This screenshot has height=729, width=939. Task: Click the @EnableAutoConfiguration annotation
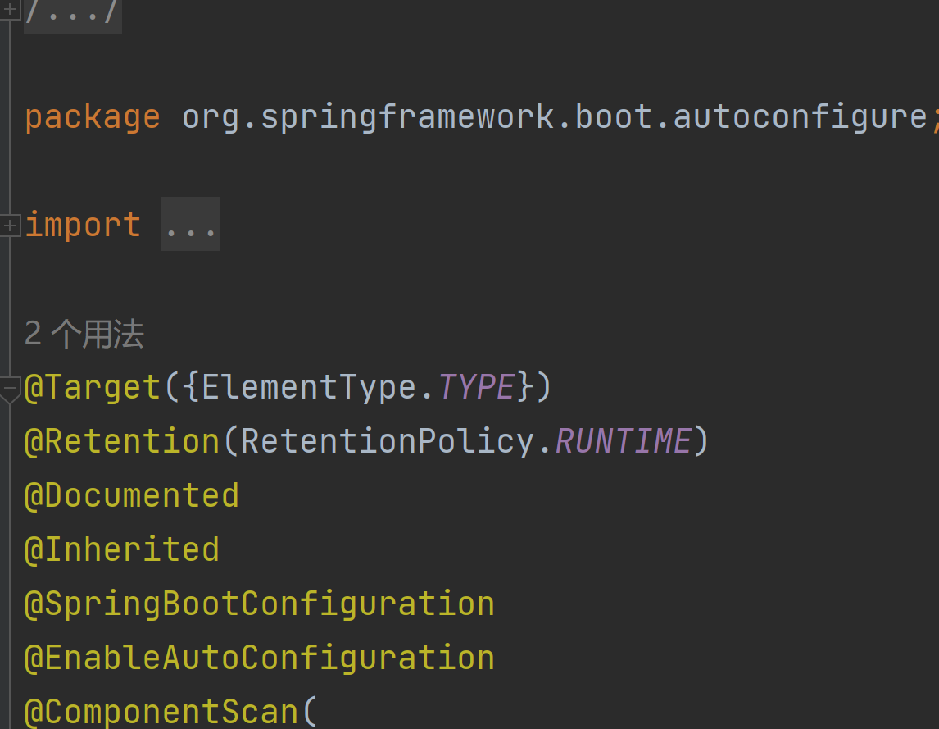pyautogui.click(x=260, y=658)
